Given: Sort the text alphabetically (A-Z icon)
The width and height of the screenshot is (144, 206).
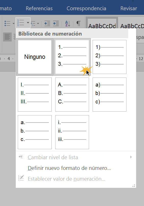Looking at the screenshot, I should pyautogui.click(x=68, y=24).
